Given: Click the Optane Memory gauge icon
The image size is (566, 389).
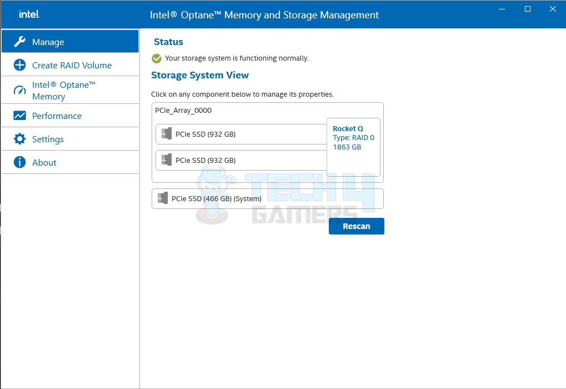Looking at the screenshot, I should tap(19, 90).
